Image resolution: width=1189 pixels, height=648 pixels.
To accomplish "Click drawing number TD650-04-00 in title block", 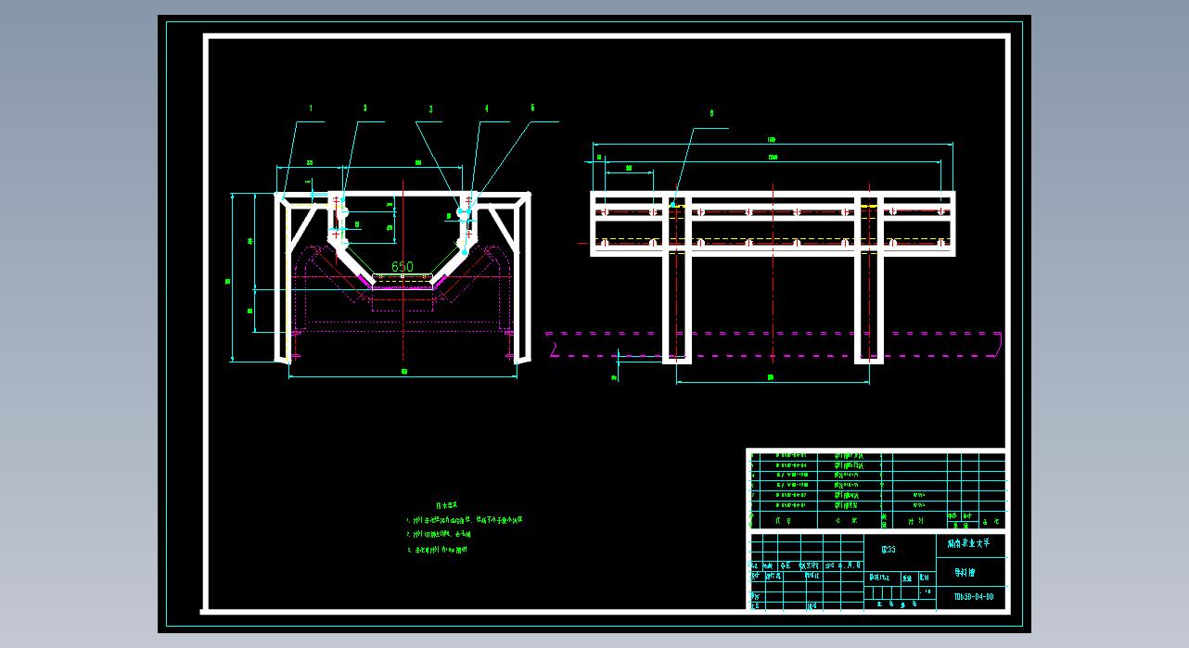I will click(x=973, y=597).
